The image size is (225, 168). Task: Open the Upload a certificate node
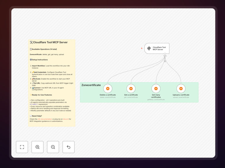pyautogui.click(x=181, y=88)
